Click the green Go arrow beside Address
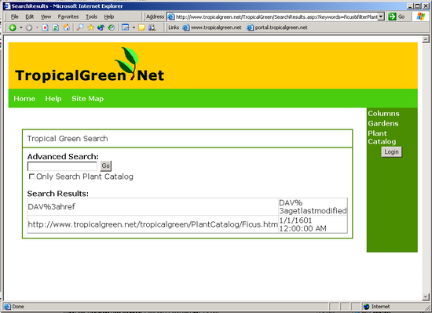This screenshot has height=313, width=432. coord(392,16)
